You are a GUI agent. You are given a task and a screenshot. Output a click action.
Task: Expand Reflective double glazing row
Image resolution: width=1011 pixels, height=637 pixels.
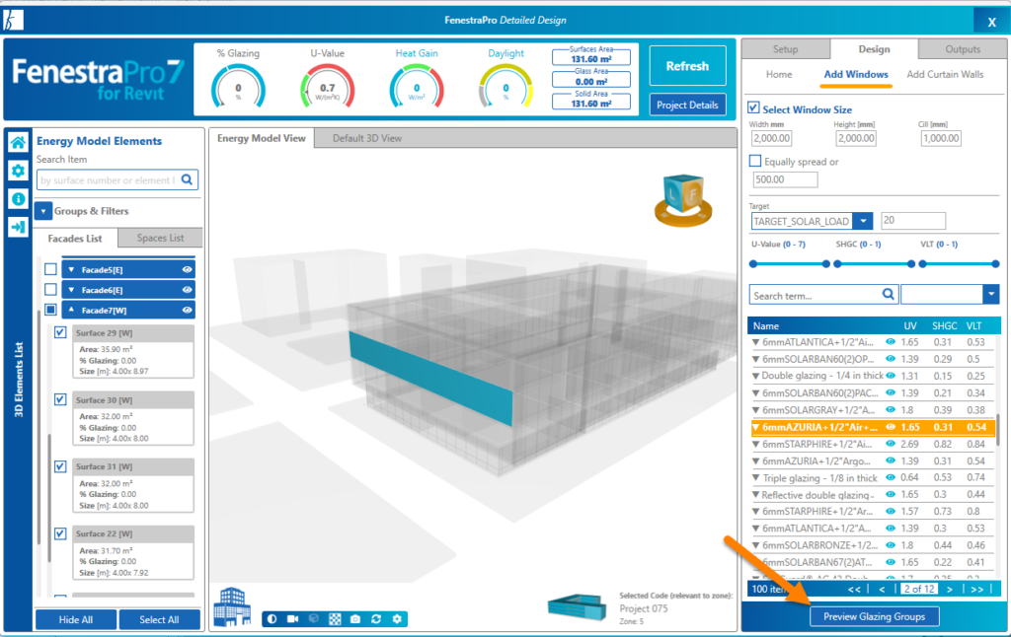point(755,495)
